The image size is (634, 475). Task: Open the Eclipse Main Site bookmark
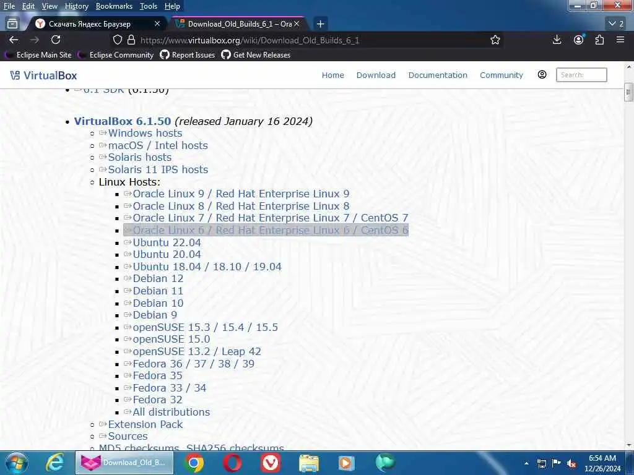(x=39, y=55)
